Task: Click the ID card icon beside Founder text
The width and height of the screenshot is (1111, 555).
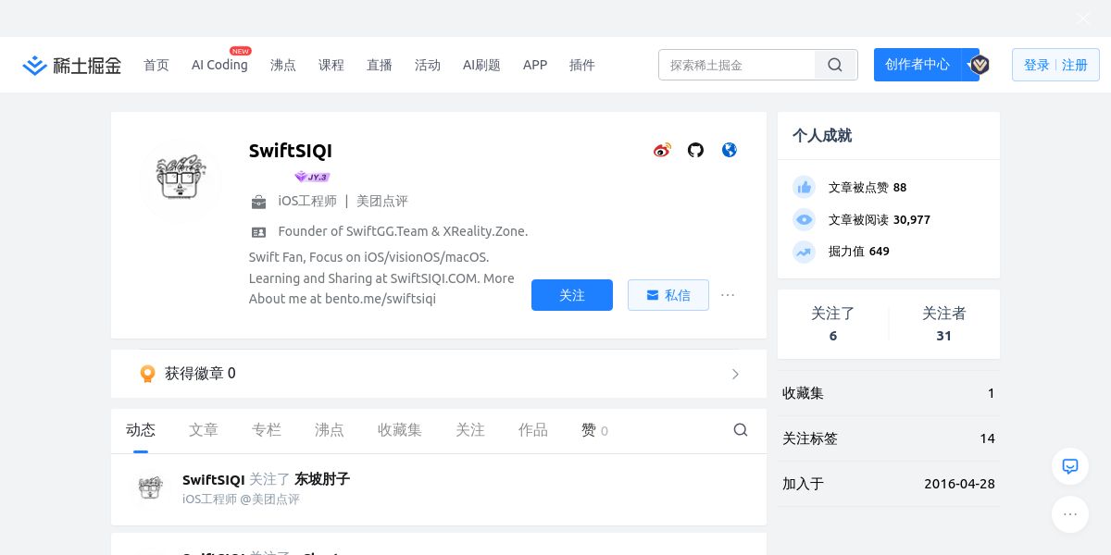Action: pos(259,232)
